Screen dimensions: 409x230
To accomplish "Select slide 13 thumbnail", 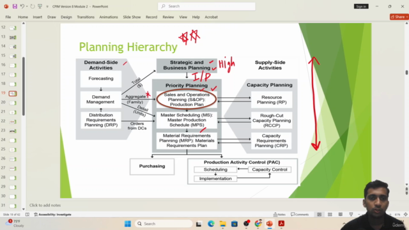I will [13, 37].
